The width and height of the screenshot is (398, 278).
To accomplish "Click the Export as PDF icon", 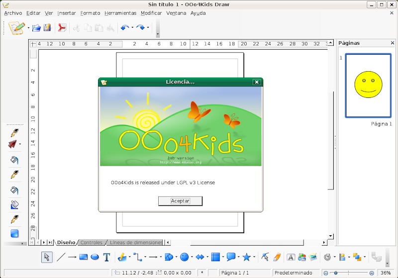I will 62,28.
